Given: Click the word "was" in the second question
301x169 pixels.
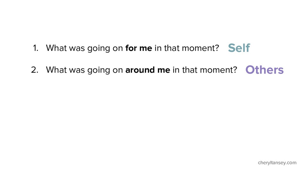Looking at the screenshot, I should click(x=77, y=70).
